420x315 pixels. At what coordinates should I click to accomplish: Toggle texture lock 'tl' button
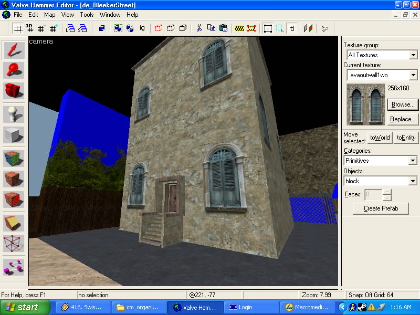point(292,28)
